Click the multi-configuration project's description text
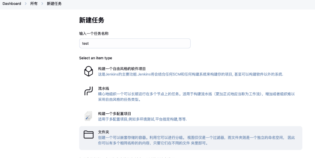Image resolution: width=315 pixels, height=158 pixels. coord(142,119)
